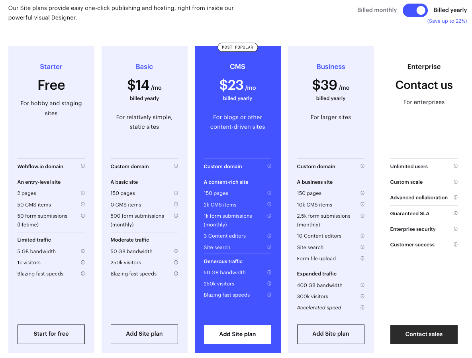The height and width of the screenshot is (358, 472).
Task: Click info icon beside Form file upload
Action: [362, 258]
